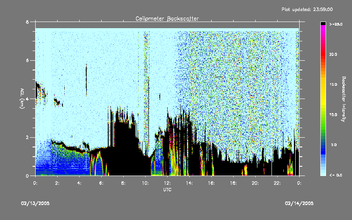Click the x-axis tick label 2:
The image size is (352, 220).
coord(57,183)
